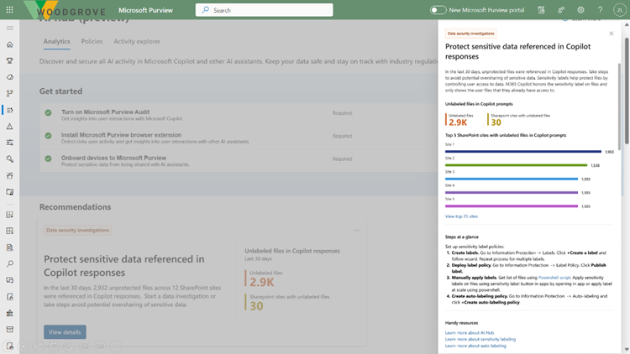This screenshot has width=630, height=354.
Task: Go to Home in the left navigation
Action: [x=10, y=44]
